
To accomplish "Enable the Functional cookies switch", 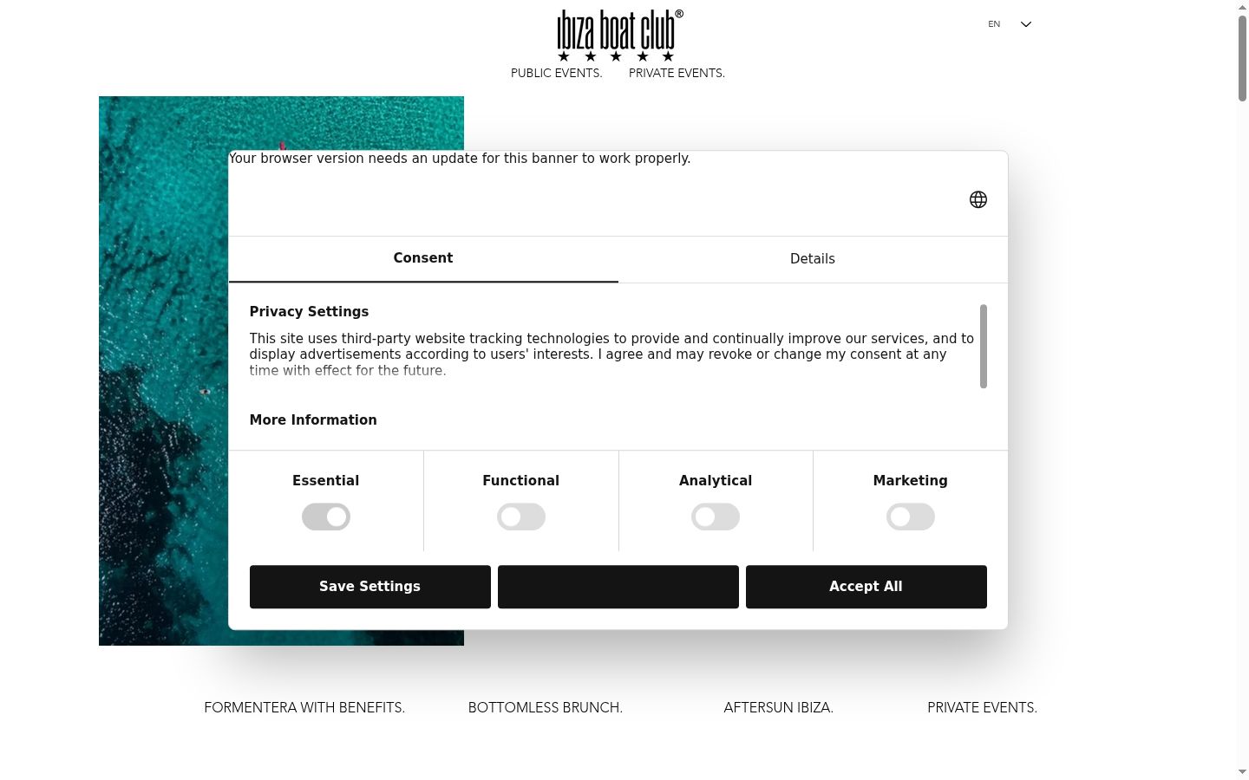I will (521, 517).
